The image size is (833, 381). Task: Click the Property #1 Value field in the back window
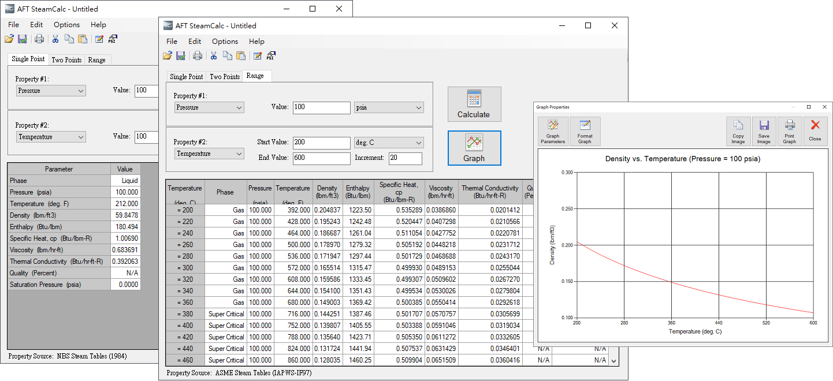(x=146, y=91)
